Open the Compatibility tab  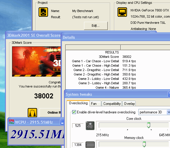(112, 104)
